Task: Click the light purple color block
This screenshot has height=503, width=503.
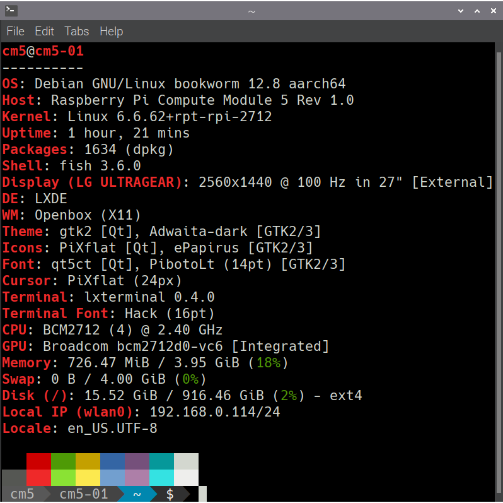Action: [x=137, y=478]
